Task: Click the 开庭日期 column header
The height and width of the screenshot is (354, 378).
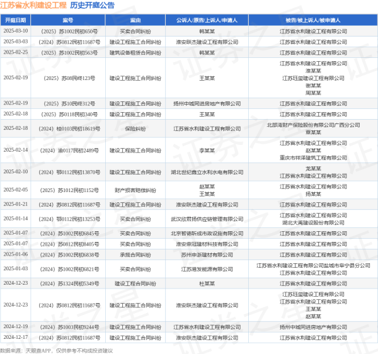Action: [15, 20]
